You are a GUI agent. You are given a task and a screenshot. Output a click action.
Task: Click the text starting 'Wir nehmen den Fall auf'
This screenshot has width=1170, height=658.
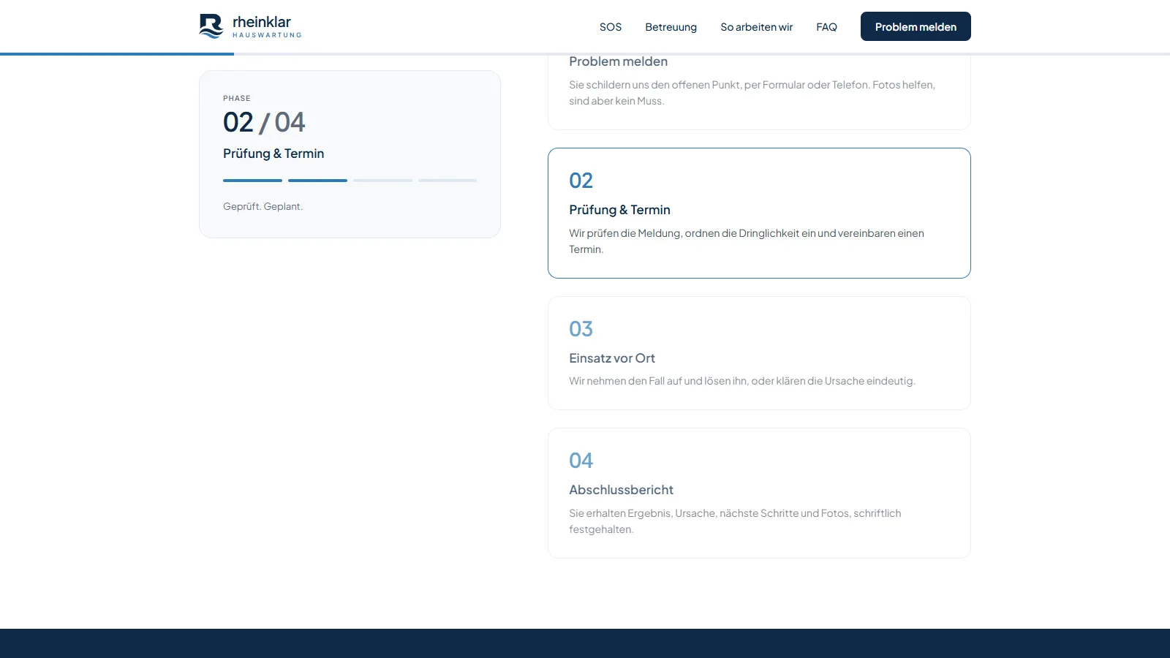(x=742, y=381)
